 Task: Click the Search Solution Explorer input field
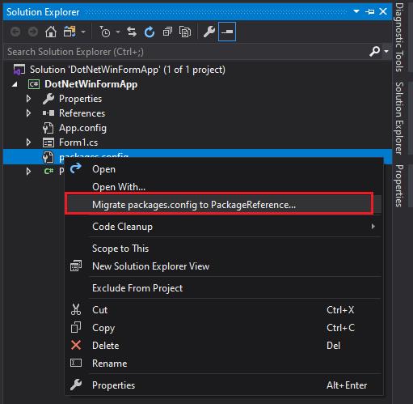186,51
